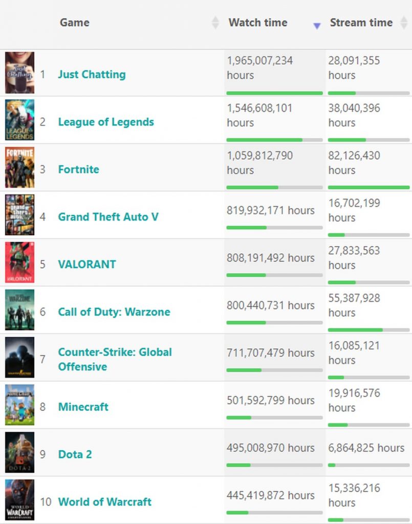Click the VALORANT red cover image
The height and width of the screenshot is (524, 412).
pos(20,263)
